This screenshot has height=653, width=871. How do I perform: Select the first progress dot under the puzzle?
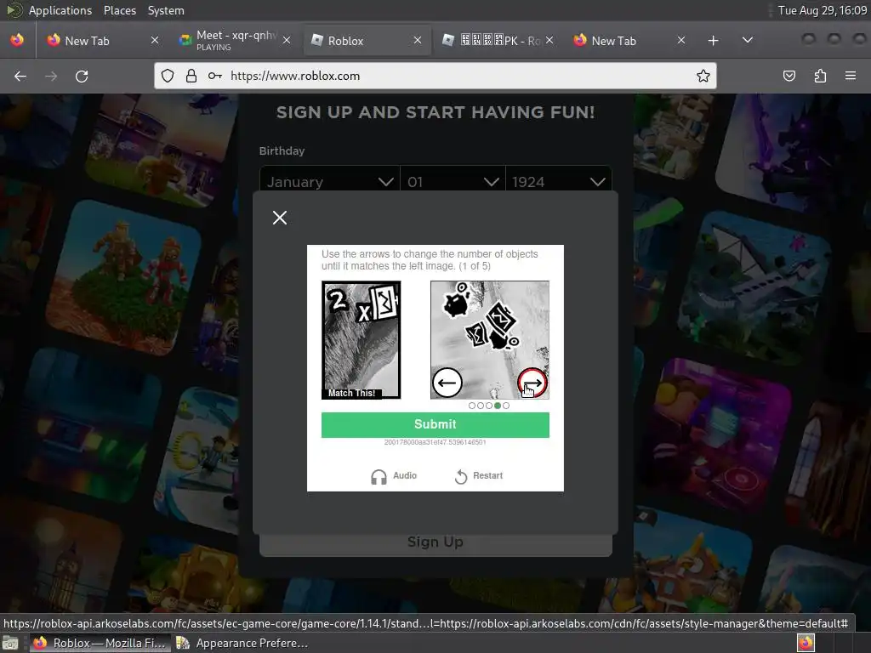coord(471,406)
